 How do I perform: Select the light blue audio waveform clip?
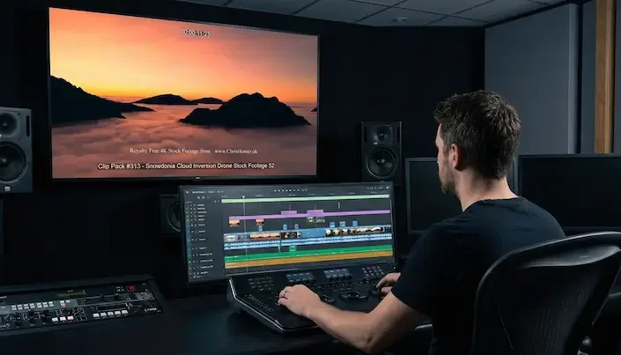pos(307,242)
